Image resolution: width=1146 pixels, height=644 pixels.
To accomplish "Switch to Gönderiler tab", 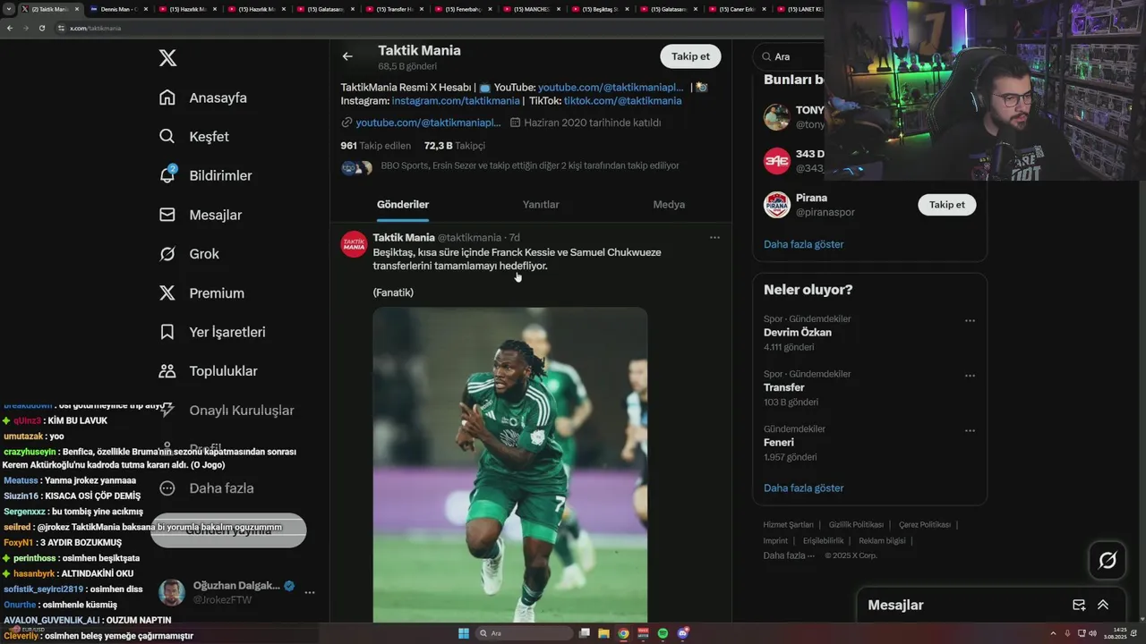I will (x=403, y=205).
